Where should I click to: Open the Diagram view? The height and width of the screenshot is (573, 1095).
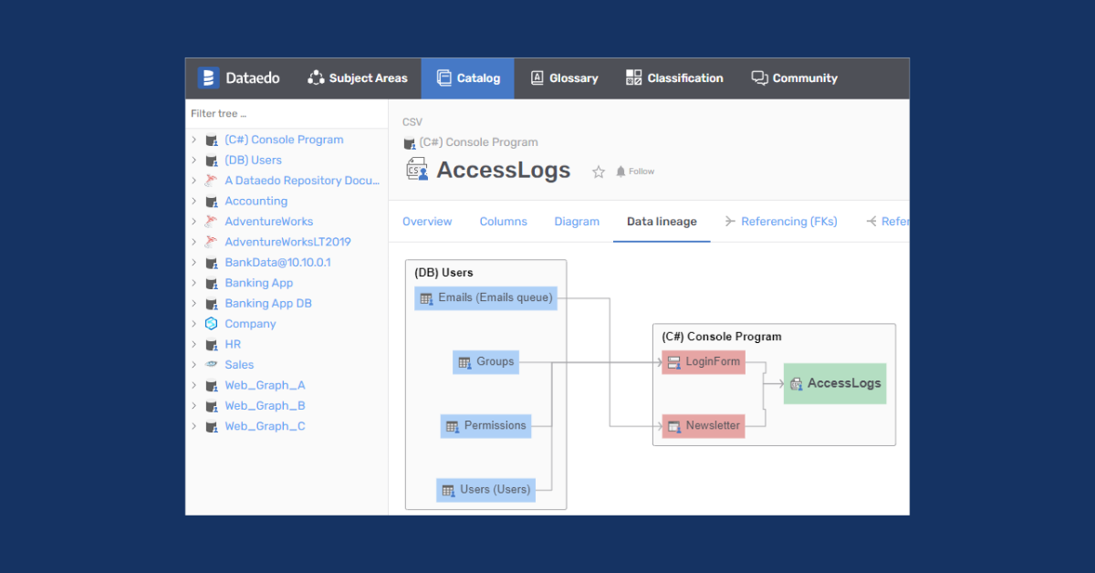pyautogui.click(x=577, y=221)
